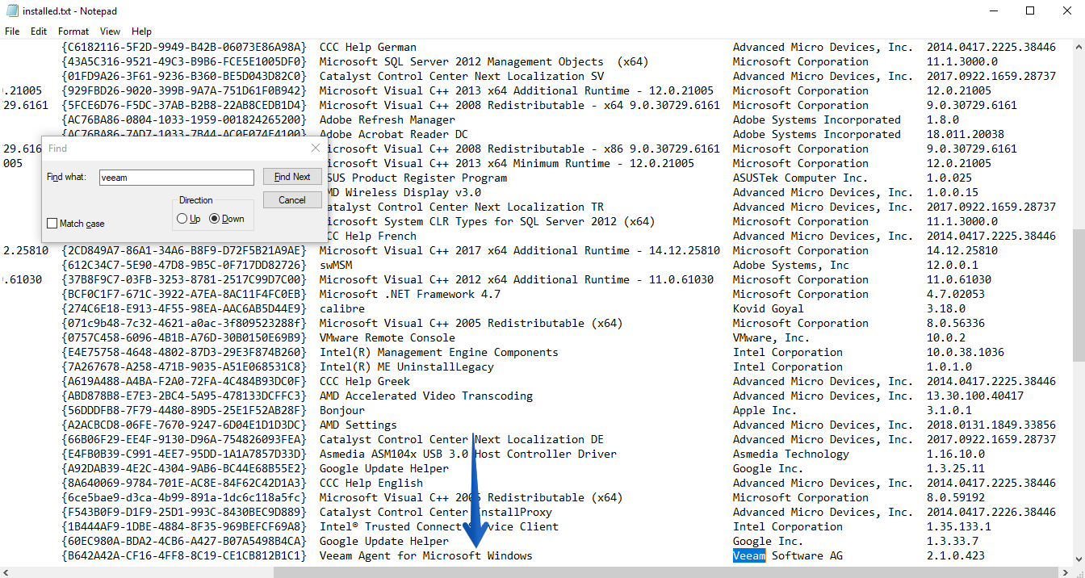Image resolution: width=1085 pixels, height=578 pixels.
Task: Open the Format menu
Action: tap(73, 31)
